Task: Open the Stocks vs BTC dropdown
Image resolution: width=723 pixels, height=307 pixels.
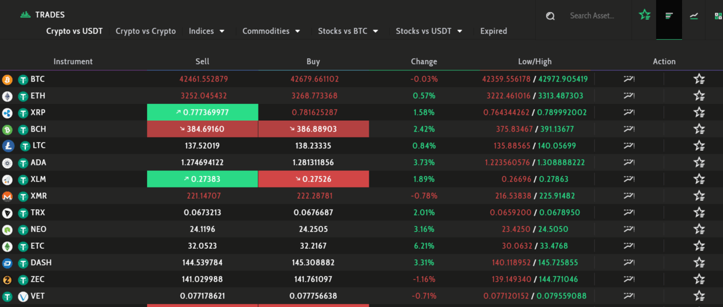Action: point(348,31)
